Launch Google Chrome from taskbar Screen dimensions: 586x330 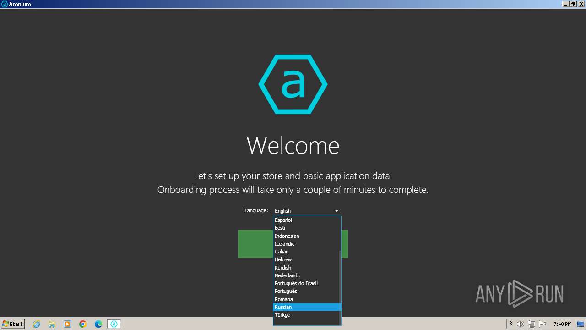click(83, 324)
